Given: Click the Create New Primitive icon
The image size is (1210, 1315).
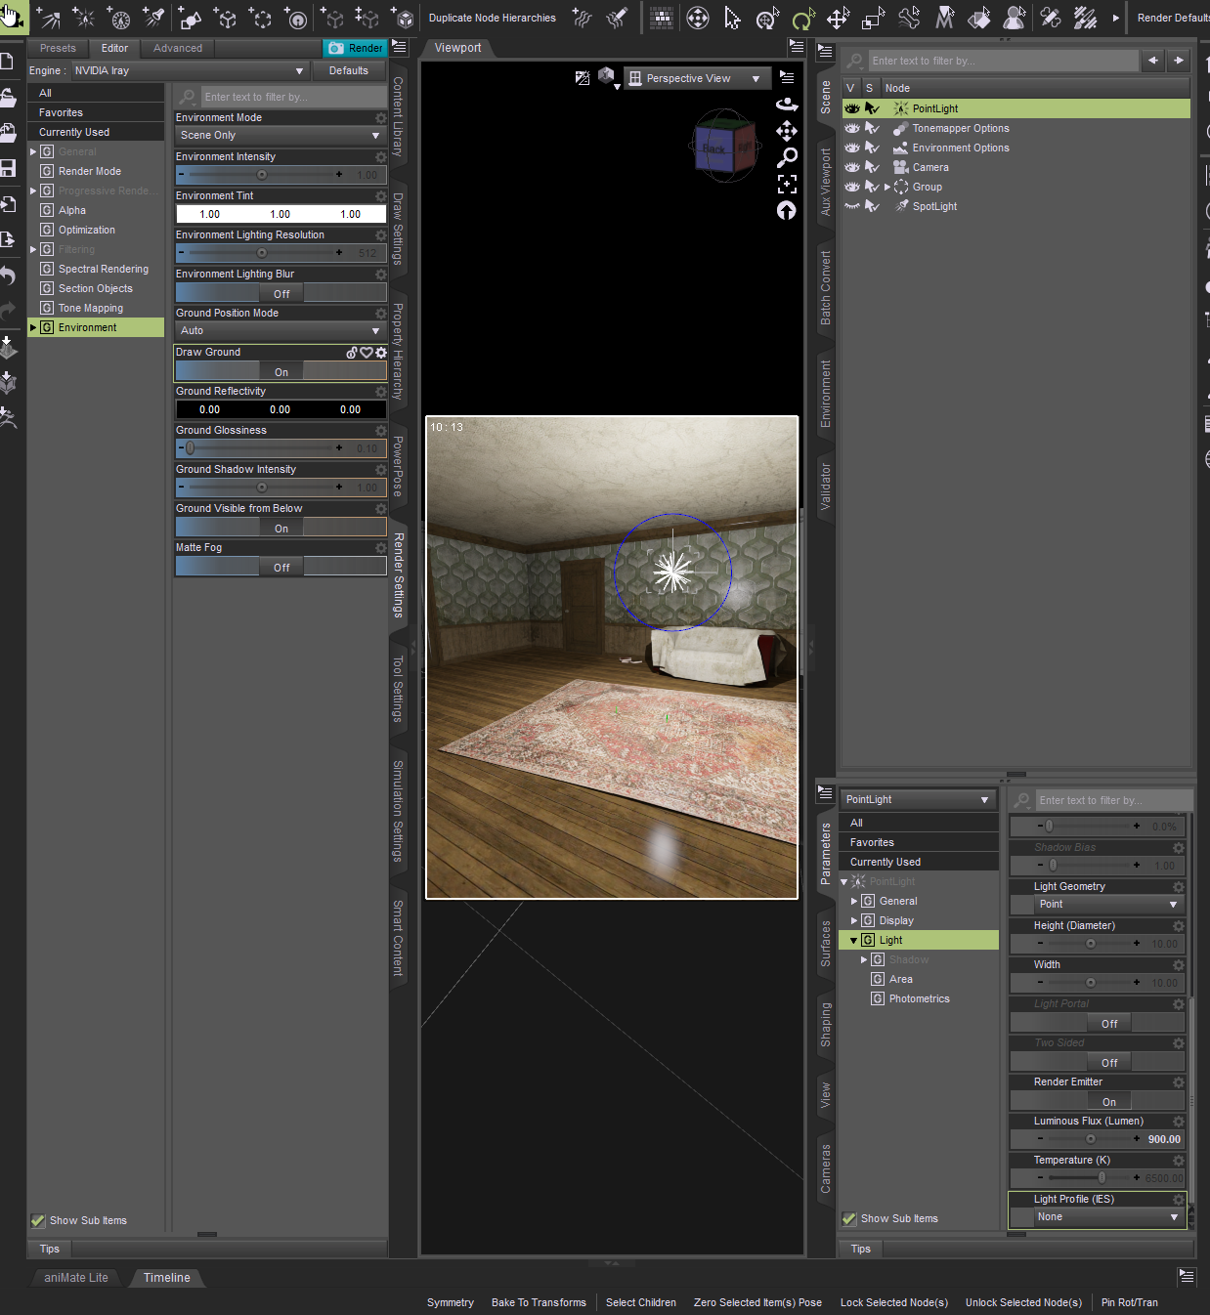Looking at the screenshot, I should click(191, 18).
